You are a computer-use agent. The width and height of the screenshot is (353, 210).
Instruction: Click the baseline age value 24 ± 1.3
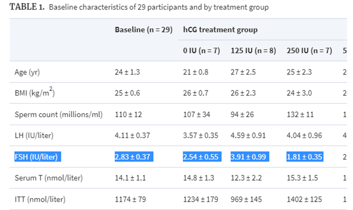coord(127,72)
